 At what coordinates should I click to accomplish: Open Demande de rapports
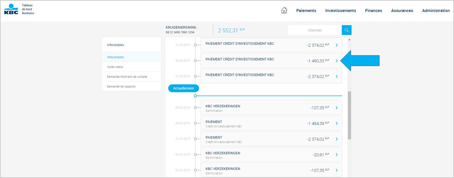click(x=131, y=86)
